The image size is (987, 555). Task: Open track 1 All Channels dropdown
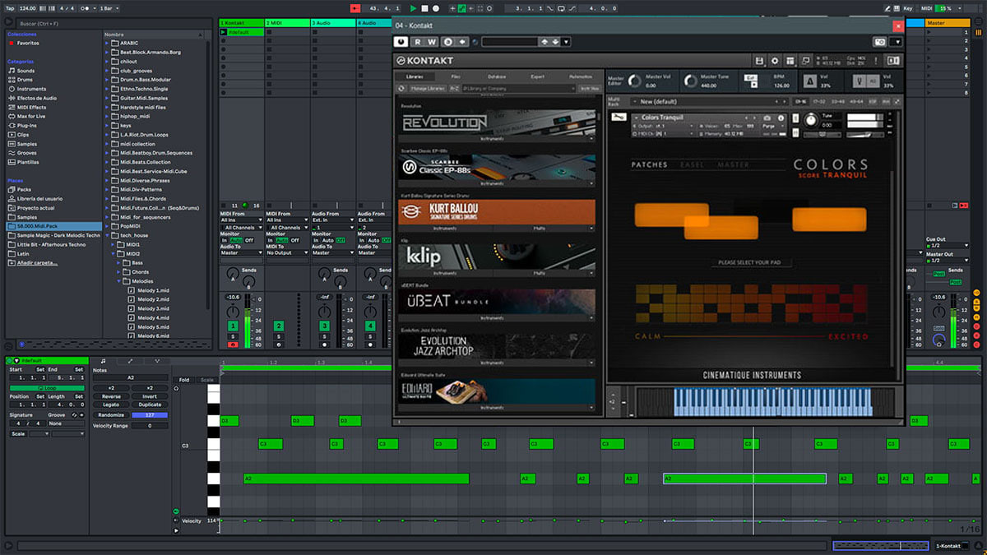[x=241, y=228]
